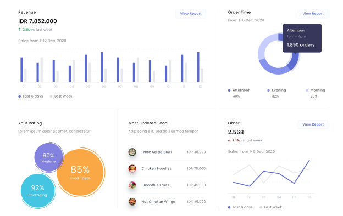Viewport: 343px width, 216px height.
Task: Select the Fresh Salad Bowl food thumbnail
Action: pos(132,152)
